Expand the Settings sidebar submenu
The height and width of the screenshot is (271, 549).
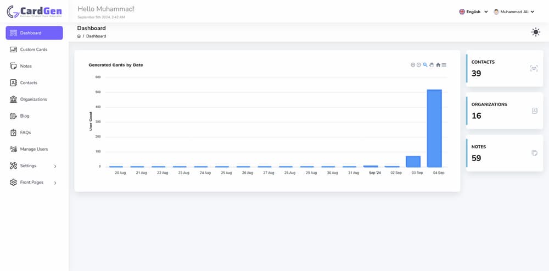[34, 166]
